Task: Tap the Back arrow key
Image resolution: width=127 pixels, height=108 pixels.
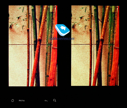Action: pos(46,101)
